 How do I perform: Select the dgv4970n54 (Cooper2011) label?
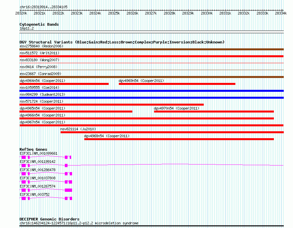(x=176, y=108)
